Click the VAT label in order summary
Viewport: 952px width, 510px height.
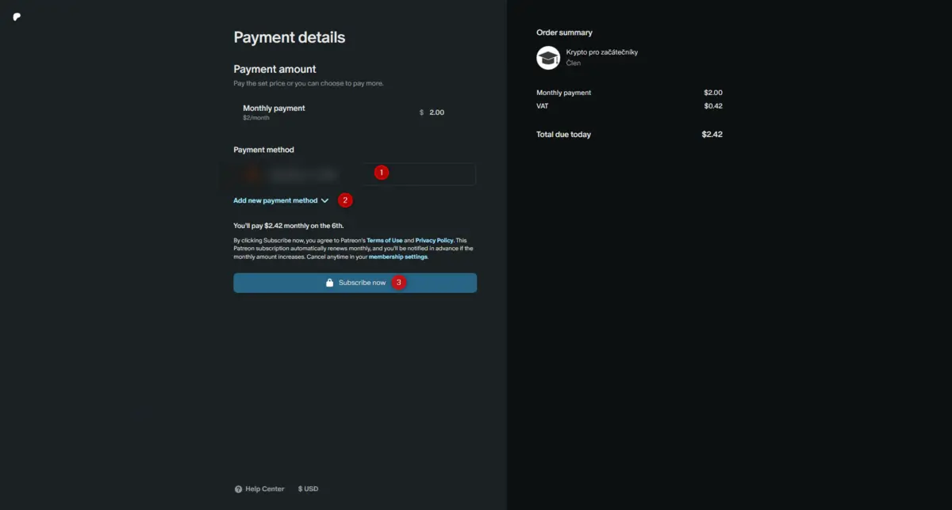pos(543,106)
